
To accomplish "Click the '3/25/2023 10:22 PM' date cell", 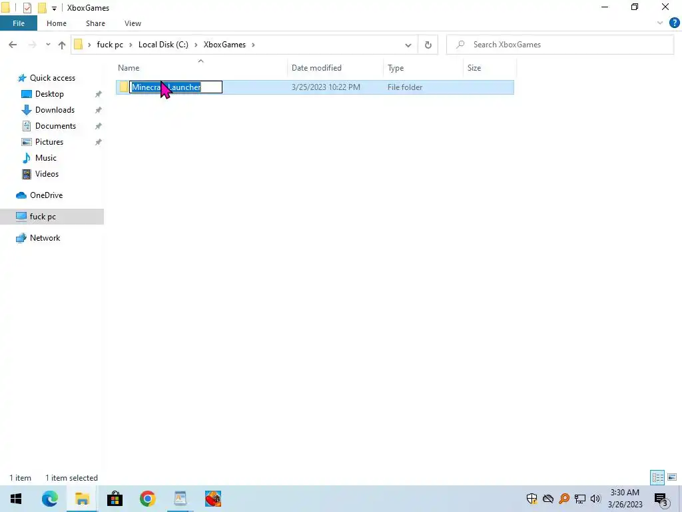I will click(x=326, y=87).
